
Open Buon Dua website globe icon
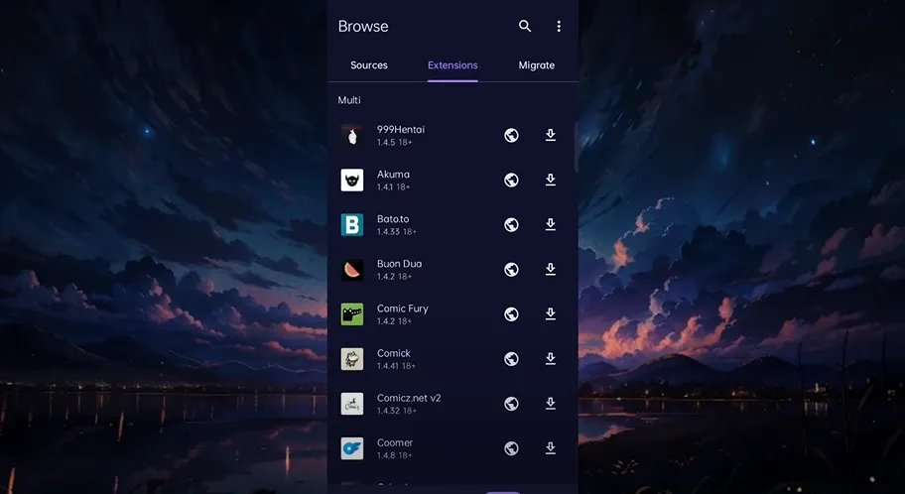click(511, 270)
